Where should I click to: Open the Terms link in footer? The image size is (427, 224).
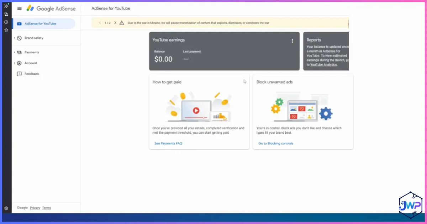(x=47, y=208)
